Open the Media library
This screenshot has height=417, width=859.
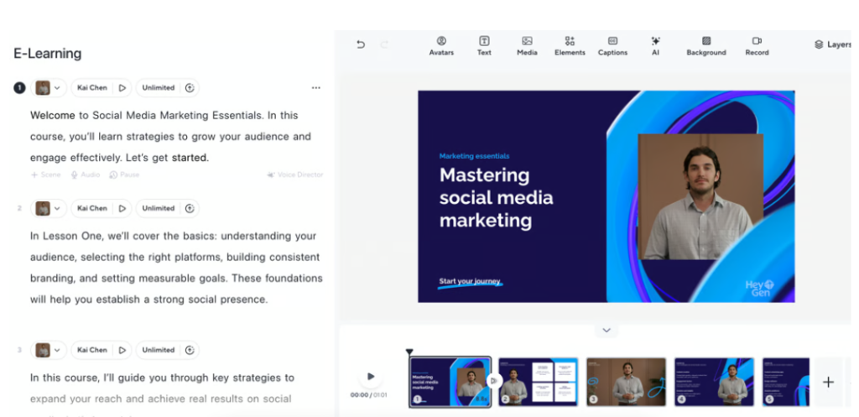pos(527,45)
